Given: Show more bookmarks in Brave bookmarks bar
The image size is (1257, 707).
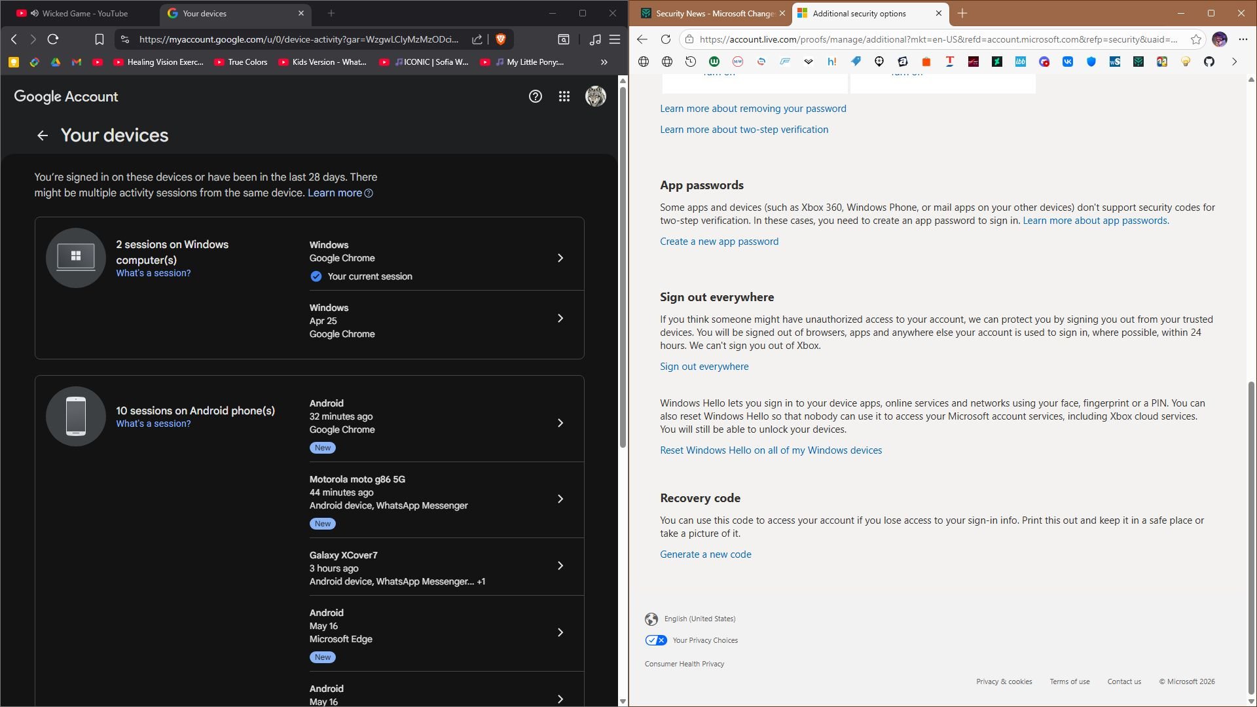Looking at the screenshot, I should (x=604, y=62).
